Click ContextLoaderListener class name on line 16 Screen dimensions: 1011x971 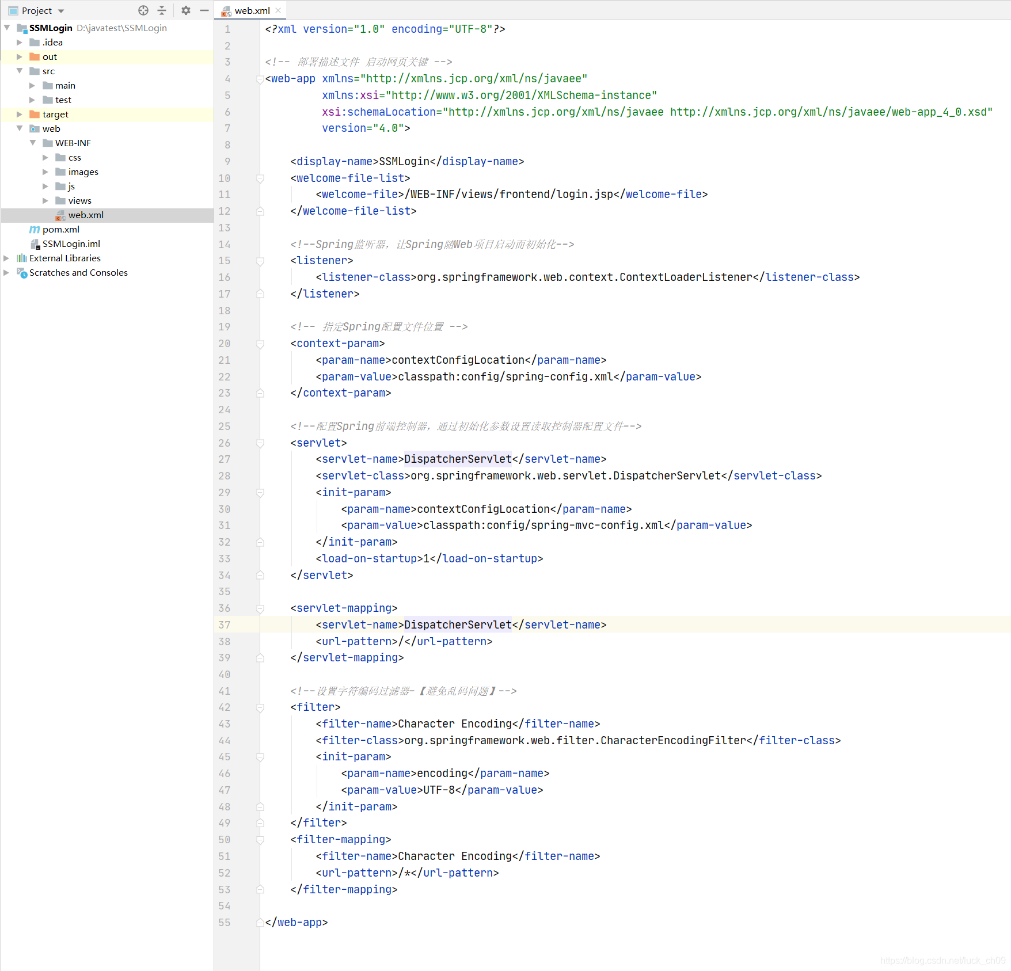(686, 277)
